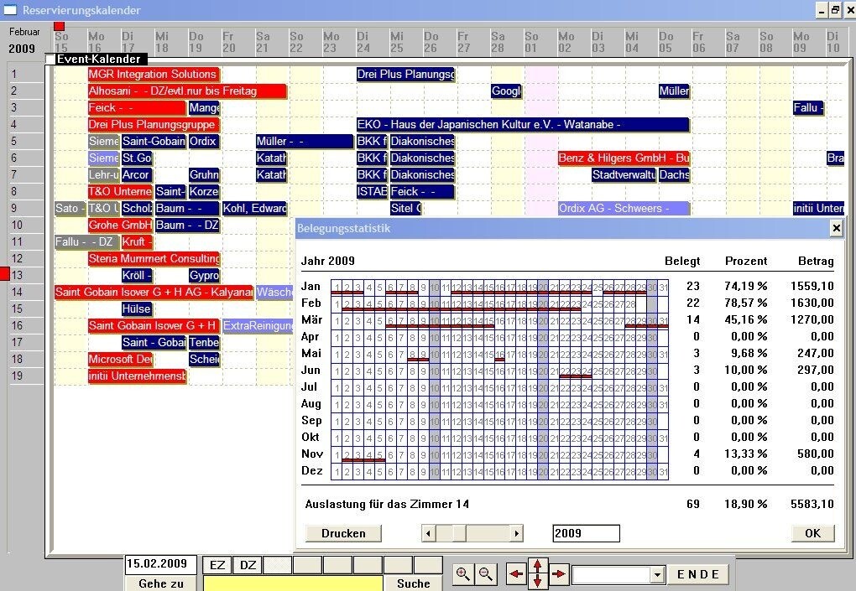Click the date field showing 15.02.2009

pos(160,563)
